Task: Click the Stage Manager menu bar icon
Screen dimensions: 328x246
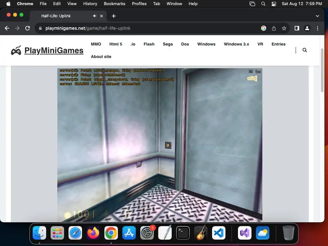Action: click(252, 4)
